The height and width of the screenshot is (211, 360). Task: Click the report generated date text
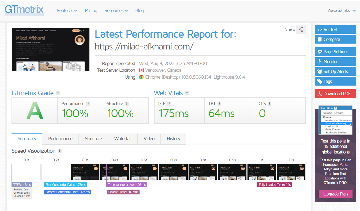click(173, 63)
